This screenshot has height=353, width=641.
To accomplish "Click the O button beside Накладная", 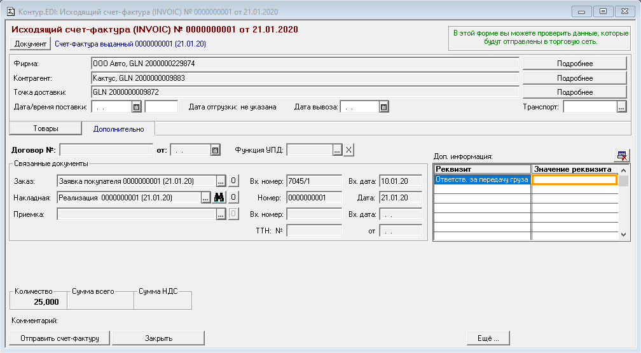I will click(x=233, y=198).
